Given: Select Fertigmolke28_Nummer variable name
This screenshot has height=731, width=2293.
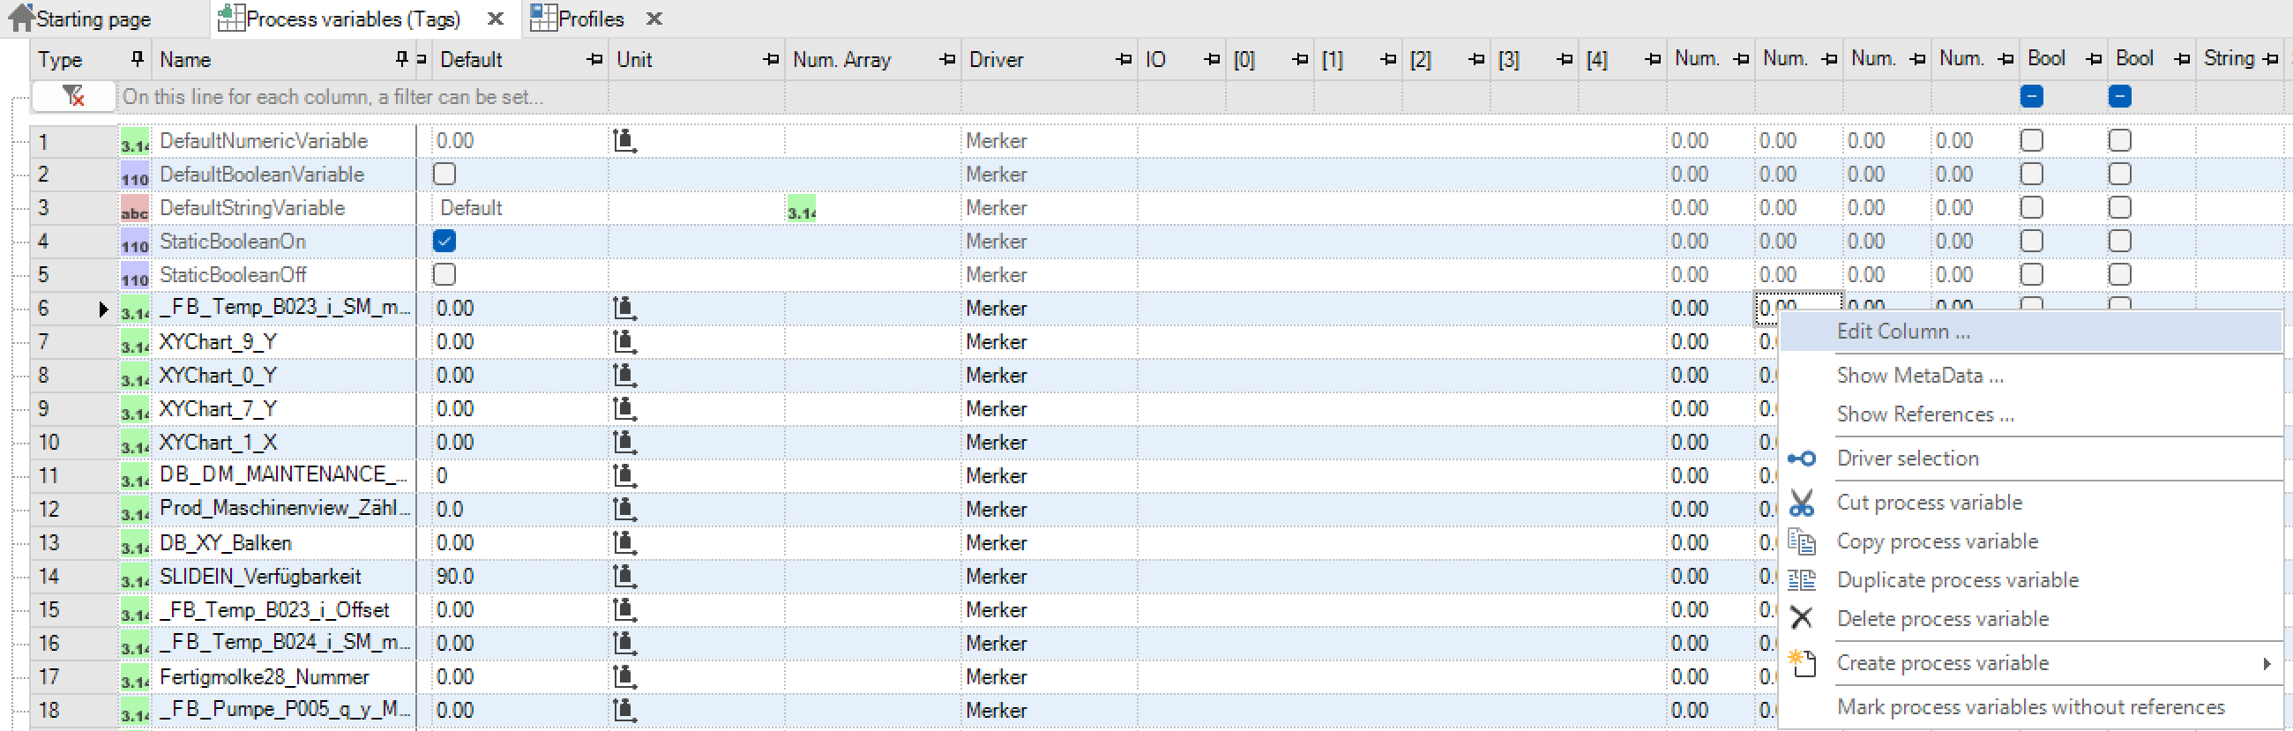Looking at the screenshot, I should point(265,676).
